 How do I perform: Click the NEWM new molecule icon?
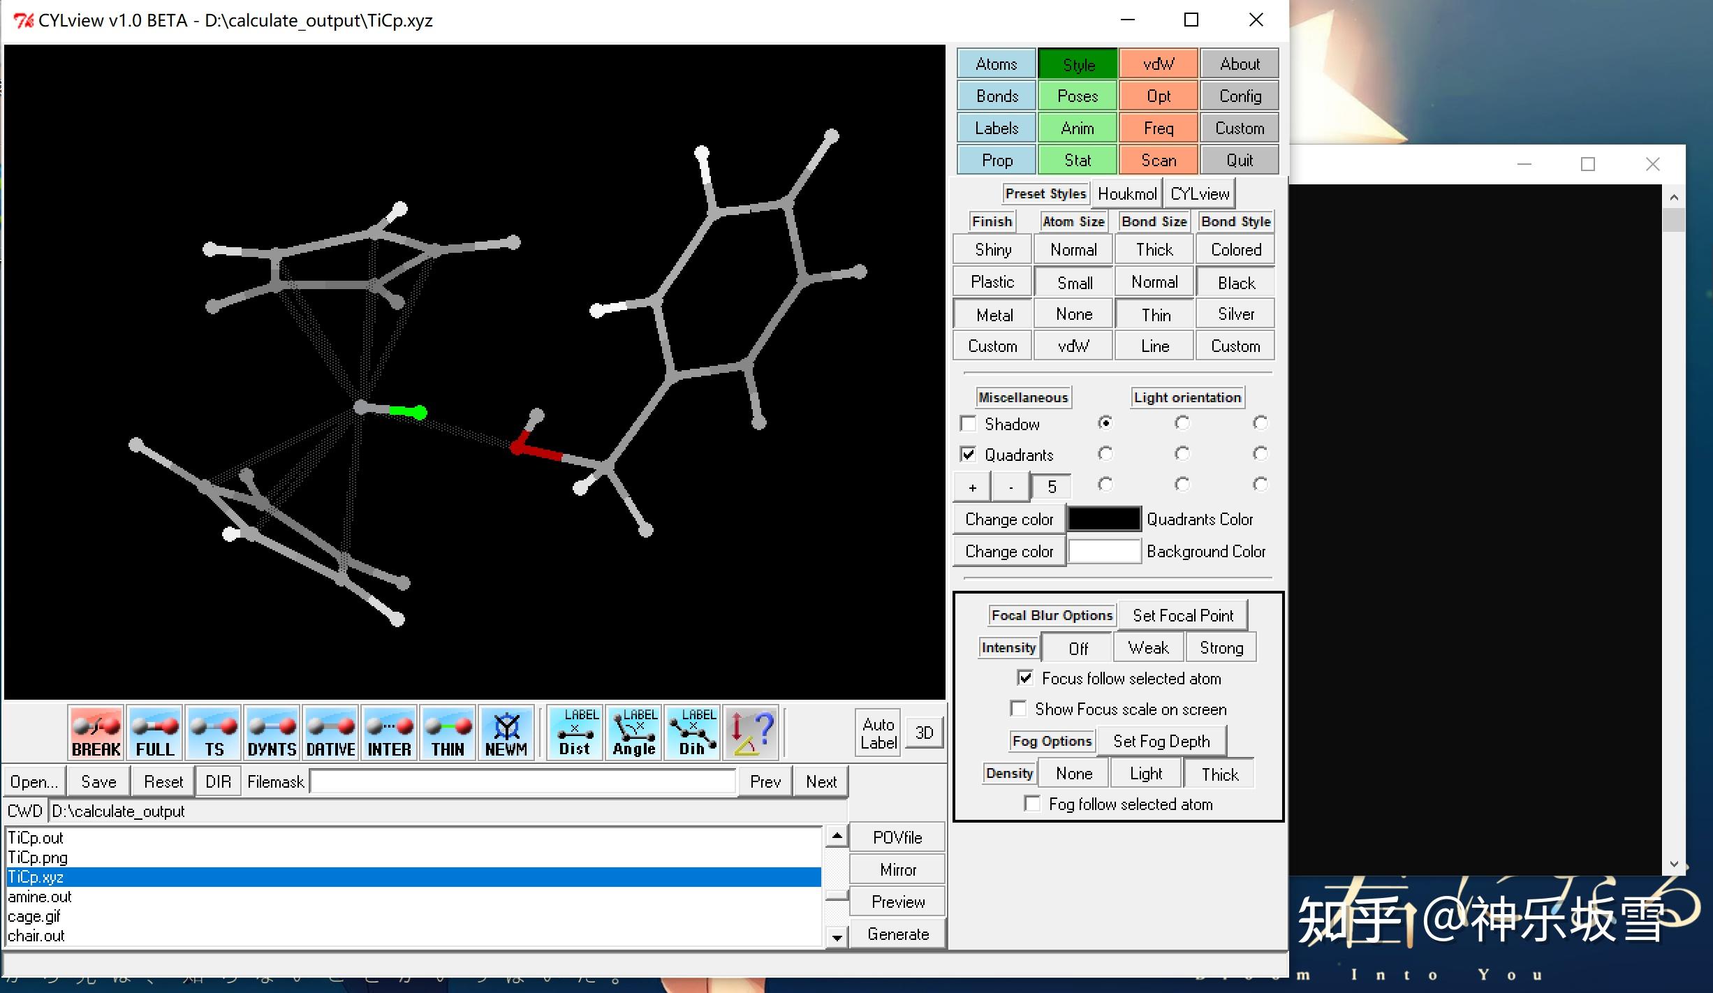point(506,733)
